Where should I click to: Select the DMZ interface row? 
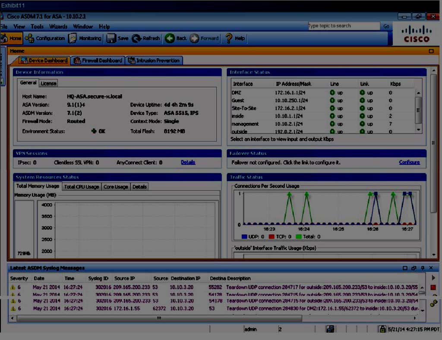323,92
